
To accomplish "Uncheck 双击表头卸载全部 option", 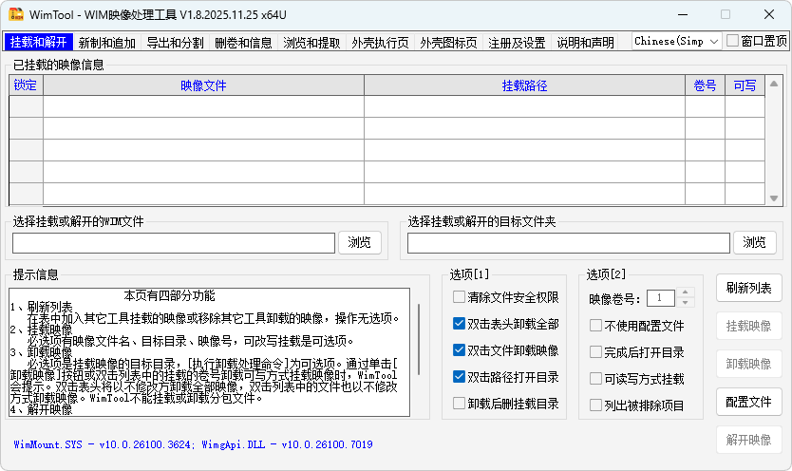I will click(459, 324).
